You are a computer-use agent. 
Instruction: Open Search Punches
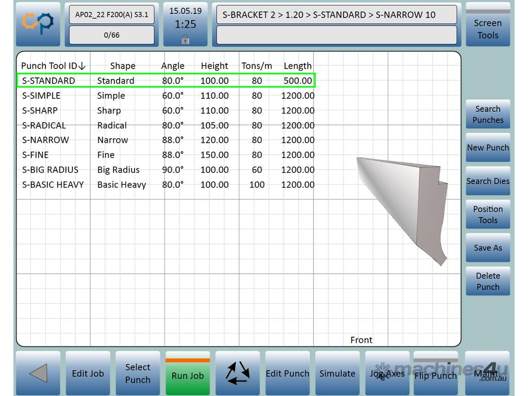488,114
